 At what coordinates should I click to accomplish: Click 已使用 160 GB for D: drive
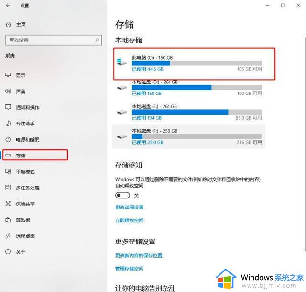click(x=147, y=94)
